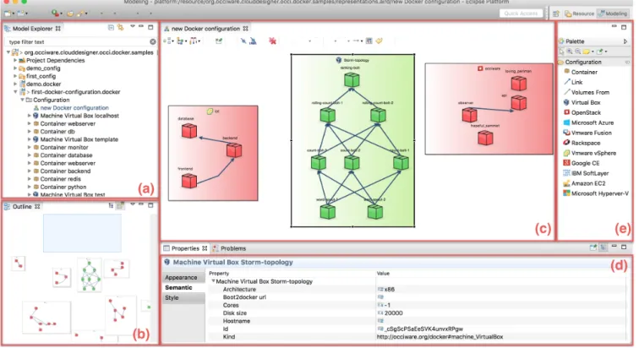
Task: Click the palette zoom in icon
Action: pos(570,52)
